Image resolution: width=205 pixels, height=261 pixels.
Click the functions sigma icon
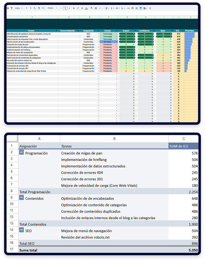(x=150, y=8)
